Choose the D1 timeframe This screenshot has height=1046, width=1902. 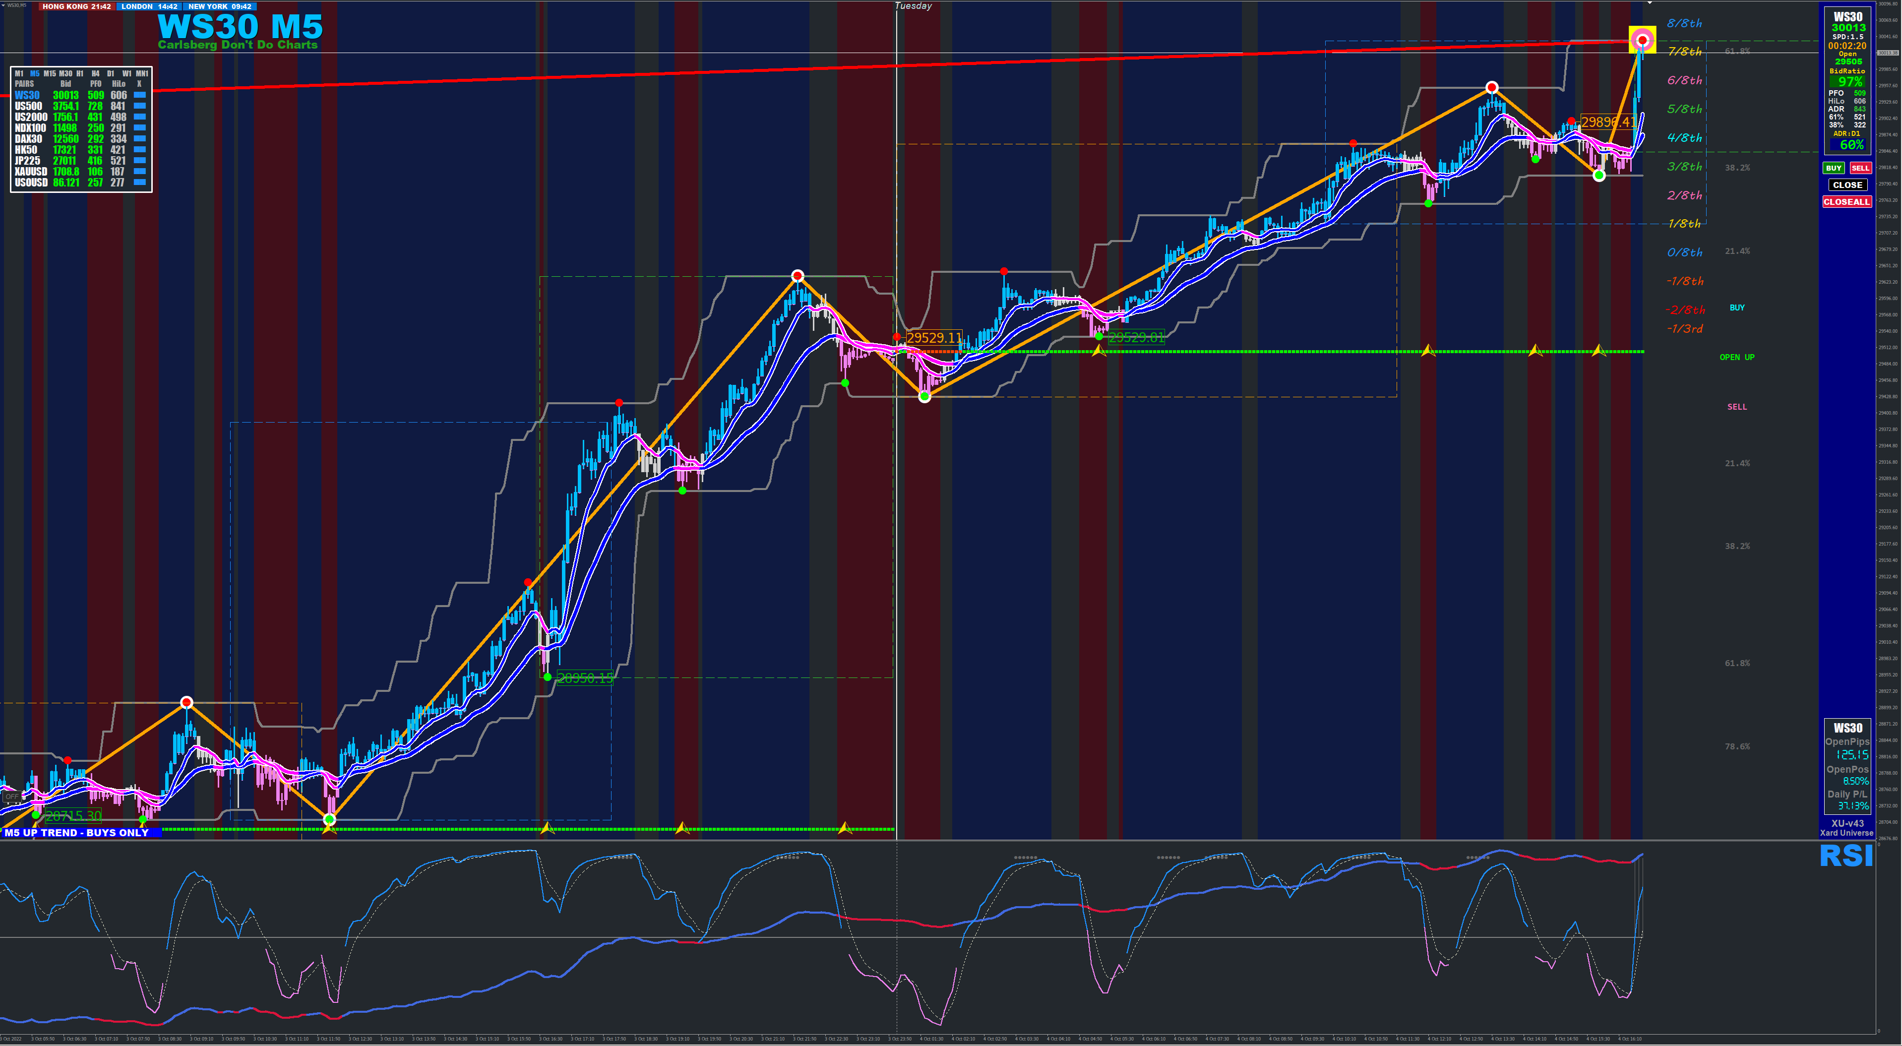(x=111, y=74)
